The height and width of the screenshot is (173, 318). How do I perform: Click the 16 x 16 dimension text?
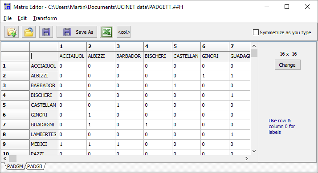coord(288,54)
